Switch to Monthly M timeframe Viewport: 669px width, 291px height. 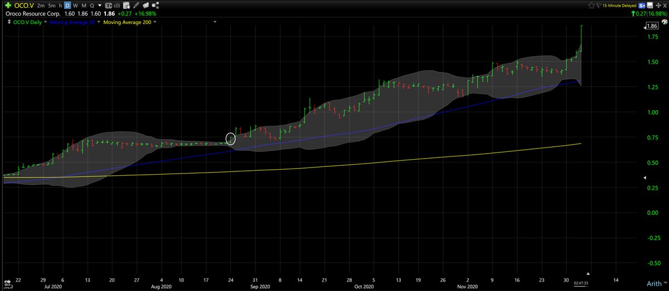tap(84, 6)
